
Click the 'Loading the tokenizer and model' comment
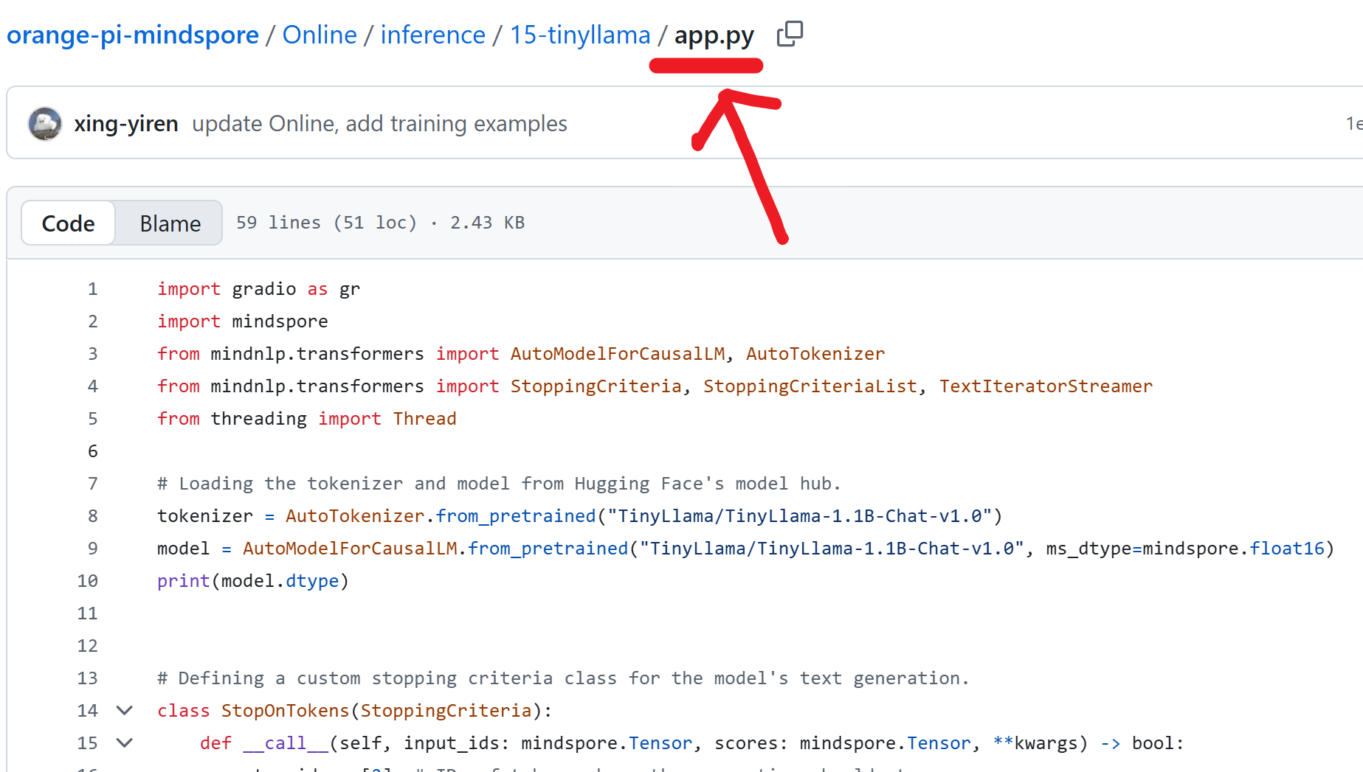499,484
